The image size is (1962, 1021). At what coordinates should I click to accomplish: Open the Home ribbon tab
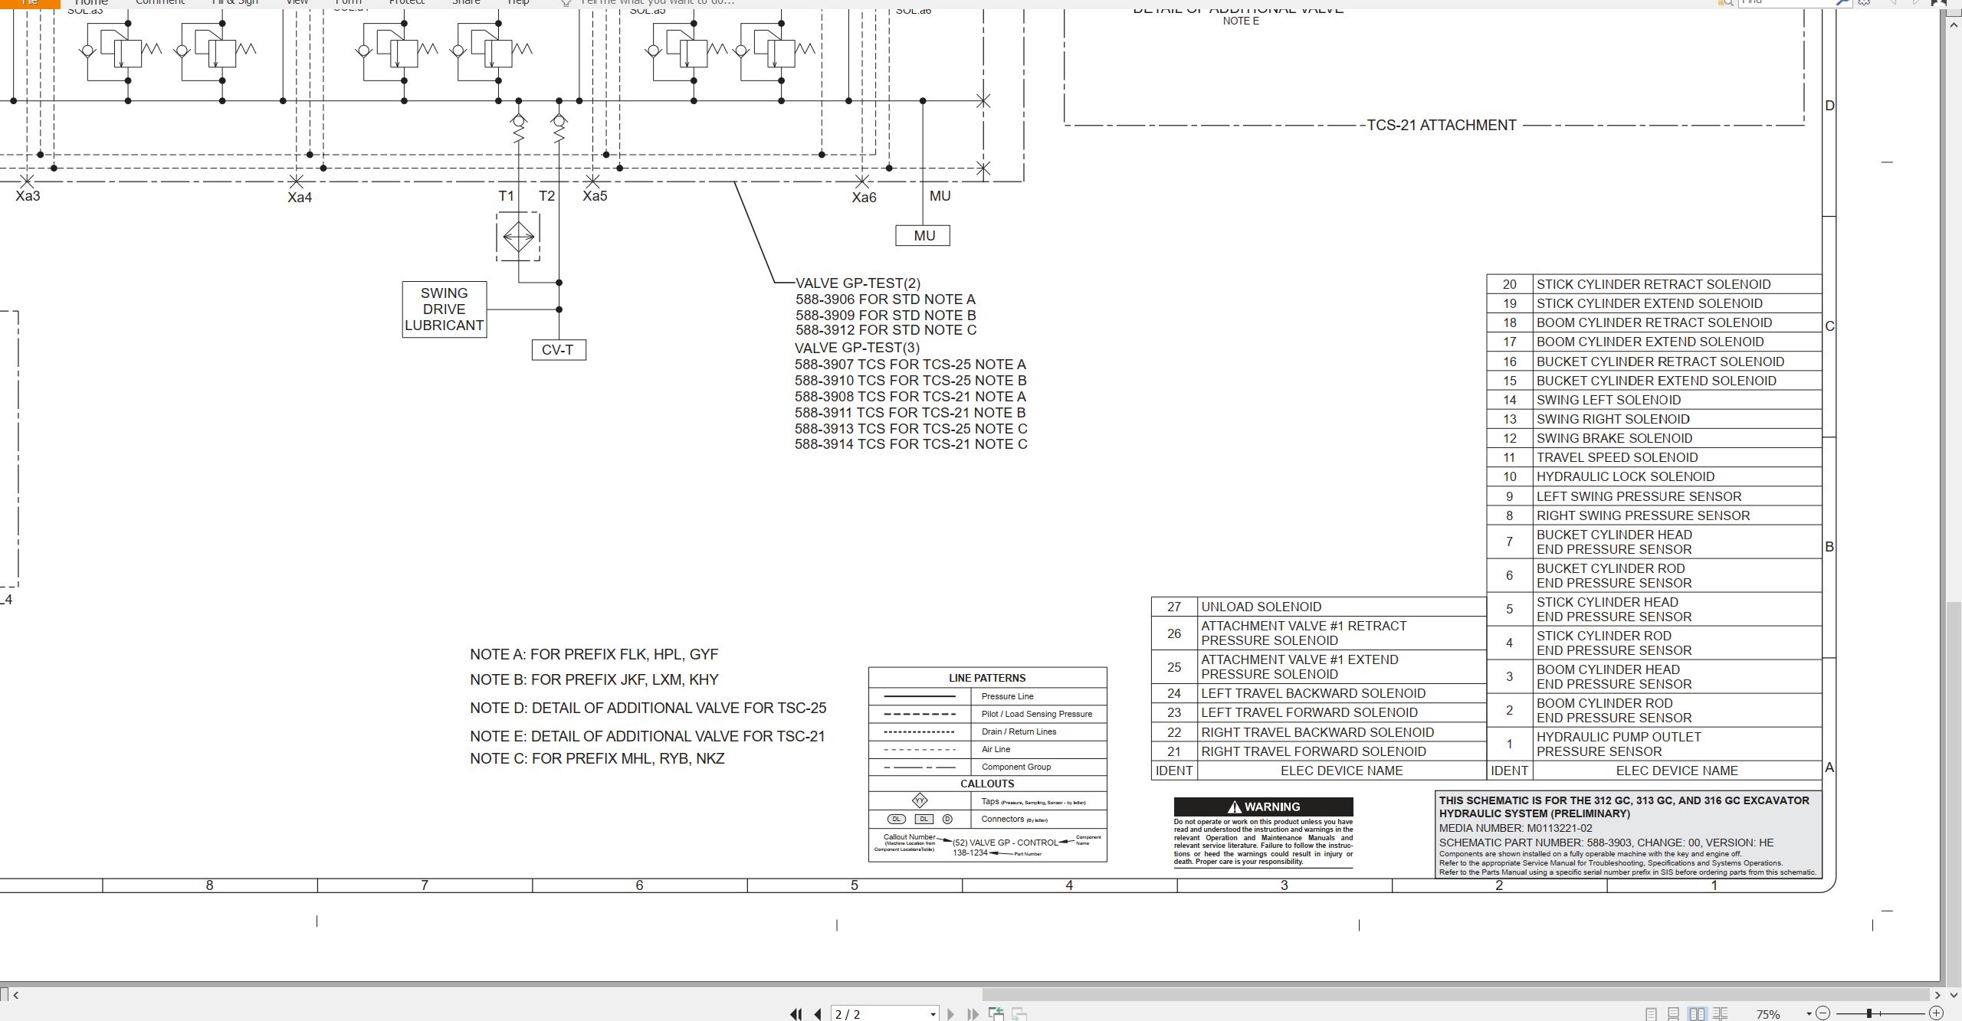tap(91, 3)
